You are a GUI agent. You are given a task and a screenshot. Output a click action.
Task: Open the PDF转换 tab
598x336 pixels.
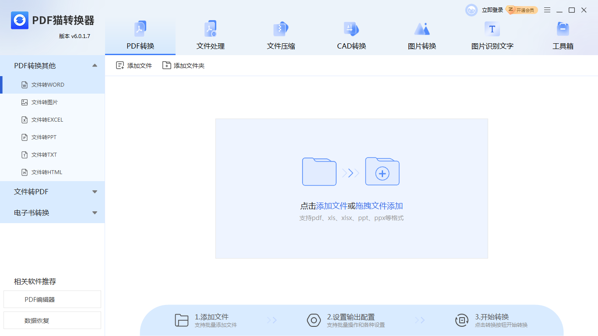[x=141, y=36]
